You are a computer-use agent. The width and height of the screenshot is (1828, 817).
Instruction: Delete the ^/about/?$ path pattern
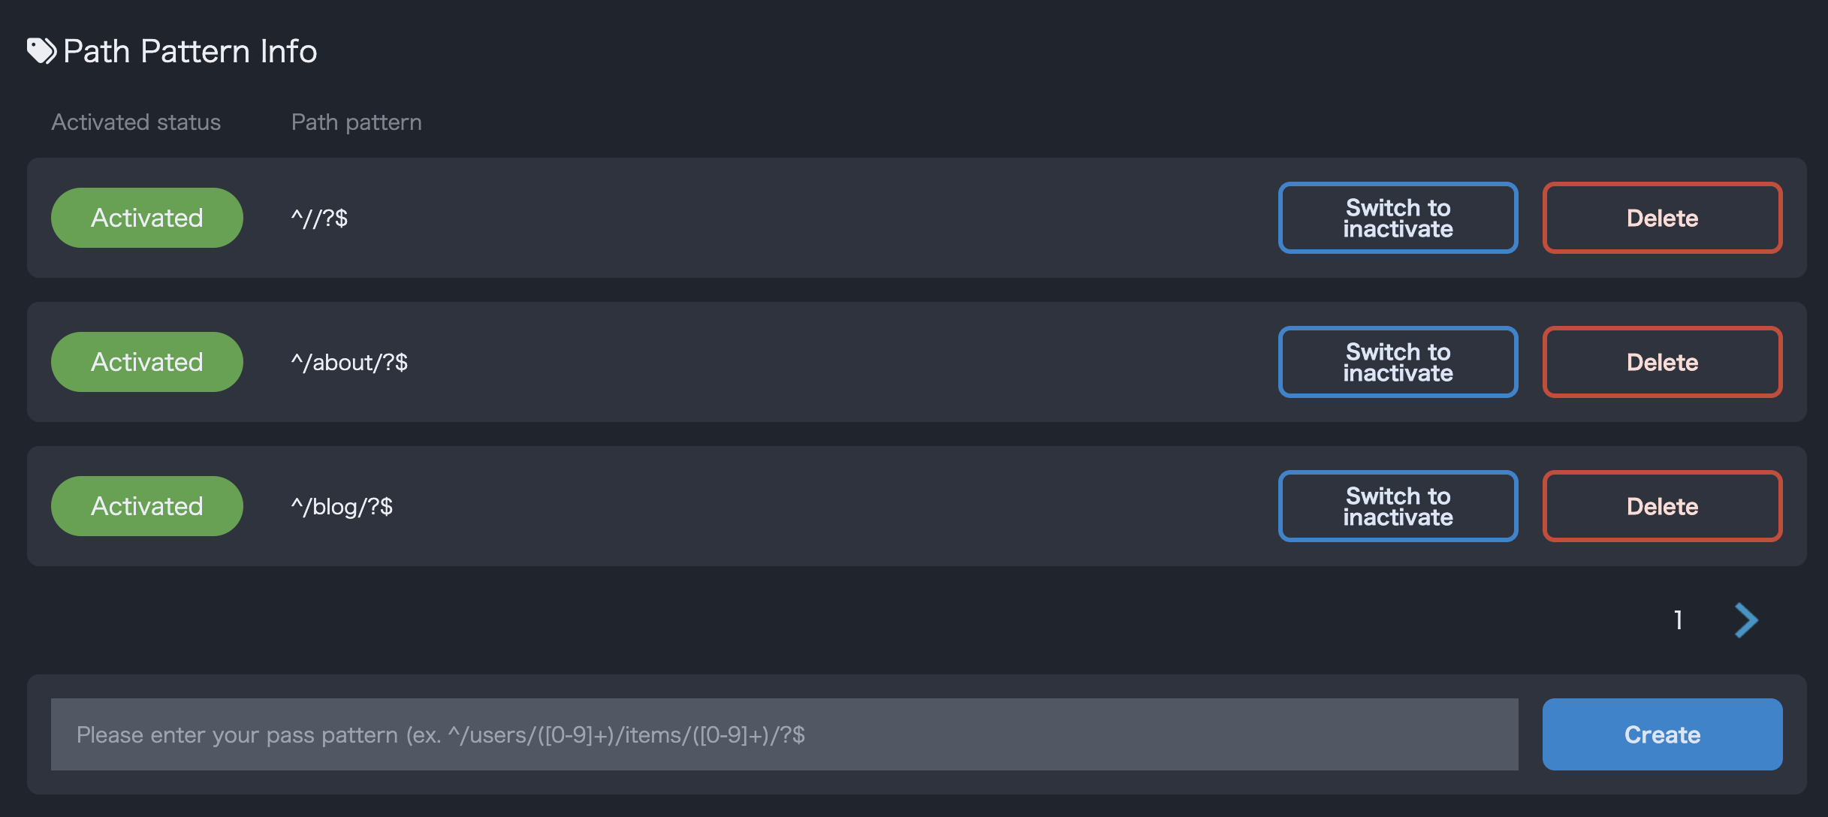[1662, 362]
